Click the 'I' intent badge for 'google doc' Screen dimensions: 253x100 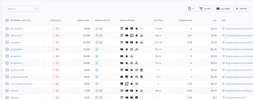97,56
